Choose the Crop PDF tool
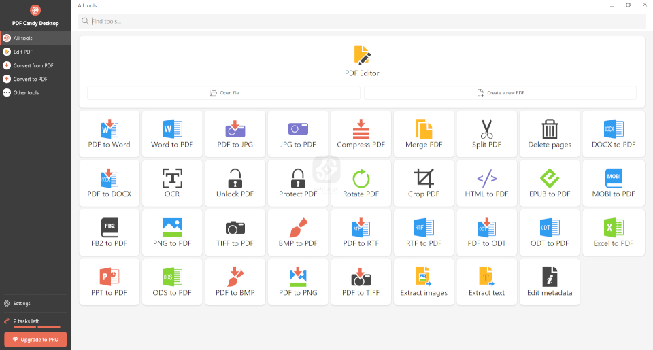The image size is (653, 350). [x=424, y=183]
